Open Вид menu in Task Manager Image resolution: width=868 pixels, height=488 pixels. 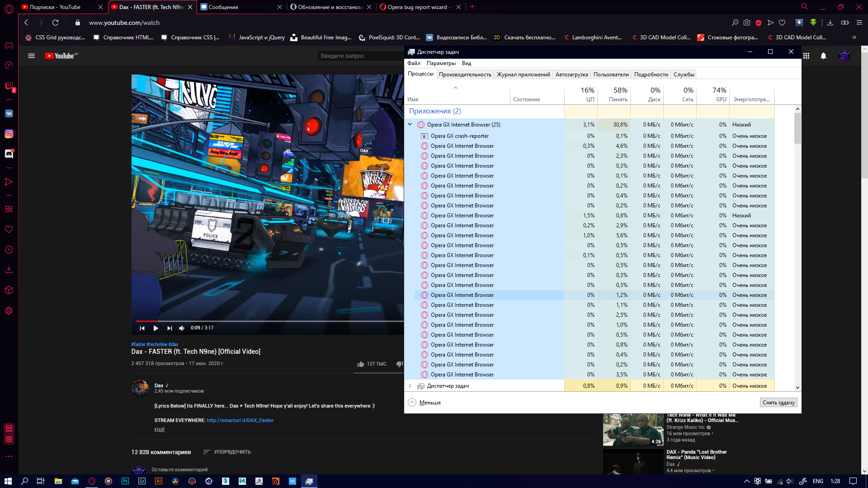(467, 63)
